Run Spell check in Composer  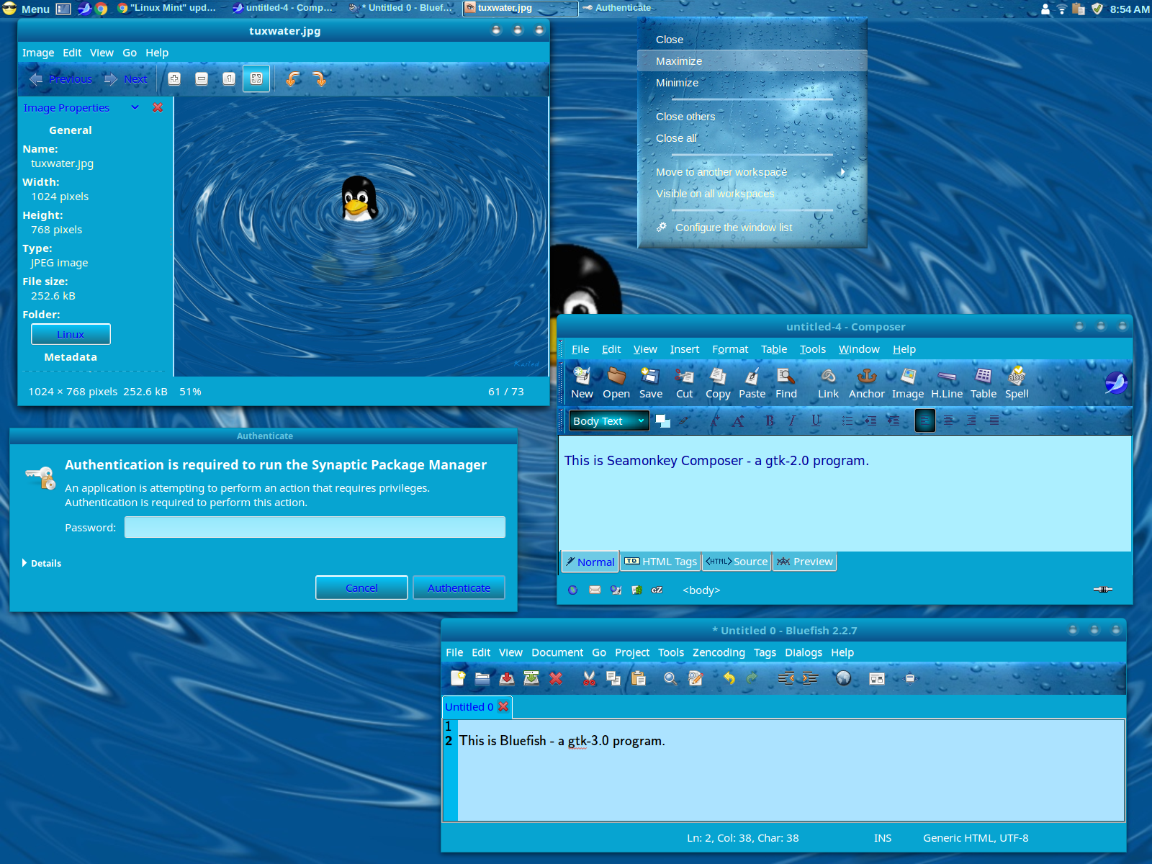coord(1017,383)
